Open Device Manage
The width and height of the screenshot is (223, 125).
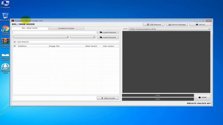click(177, 25)
